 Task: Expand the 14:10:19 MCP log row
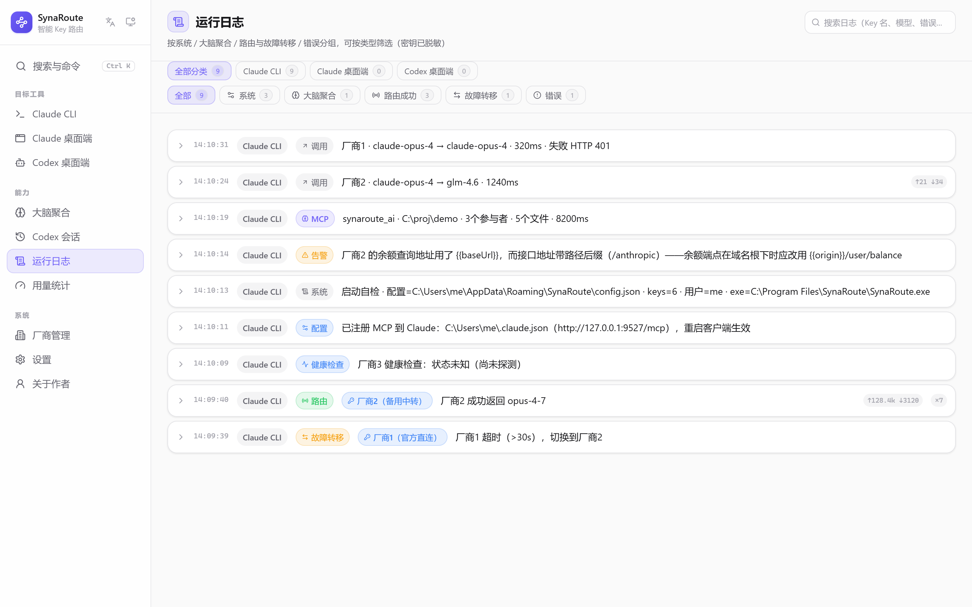point(562,219)
